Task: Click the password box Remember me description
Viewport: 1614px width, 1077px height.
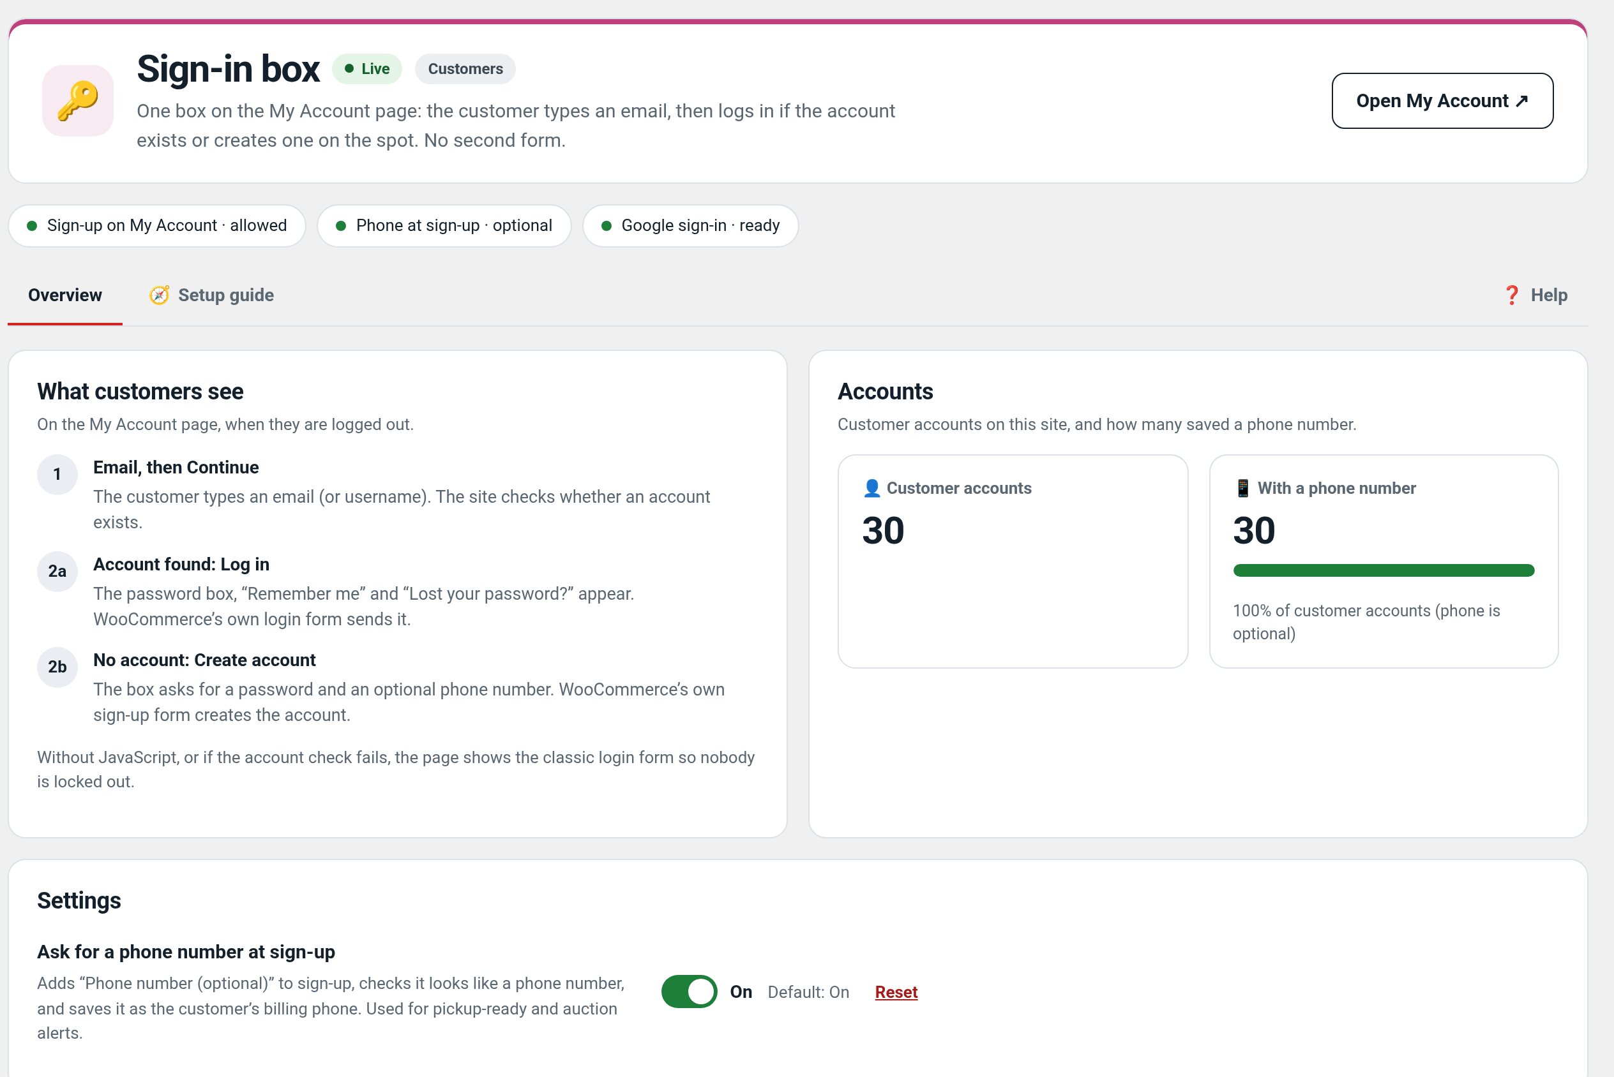Action: click(364, 607)
